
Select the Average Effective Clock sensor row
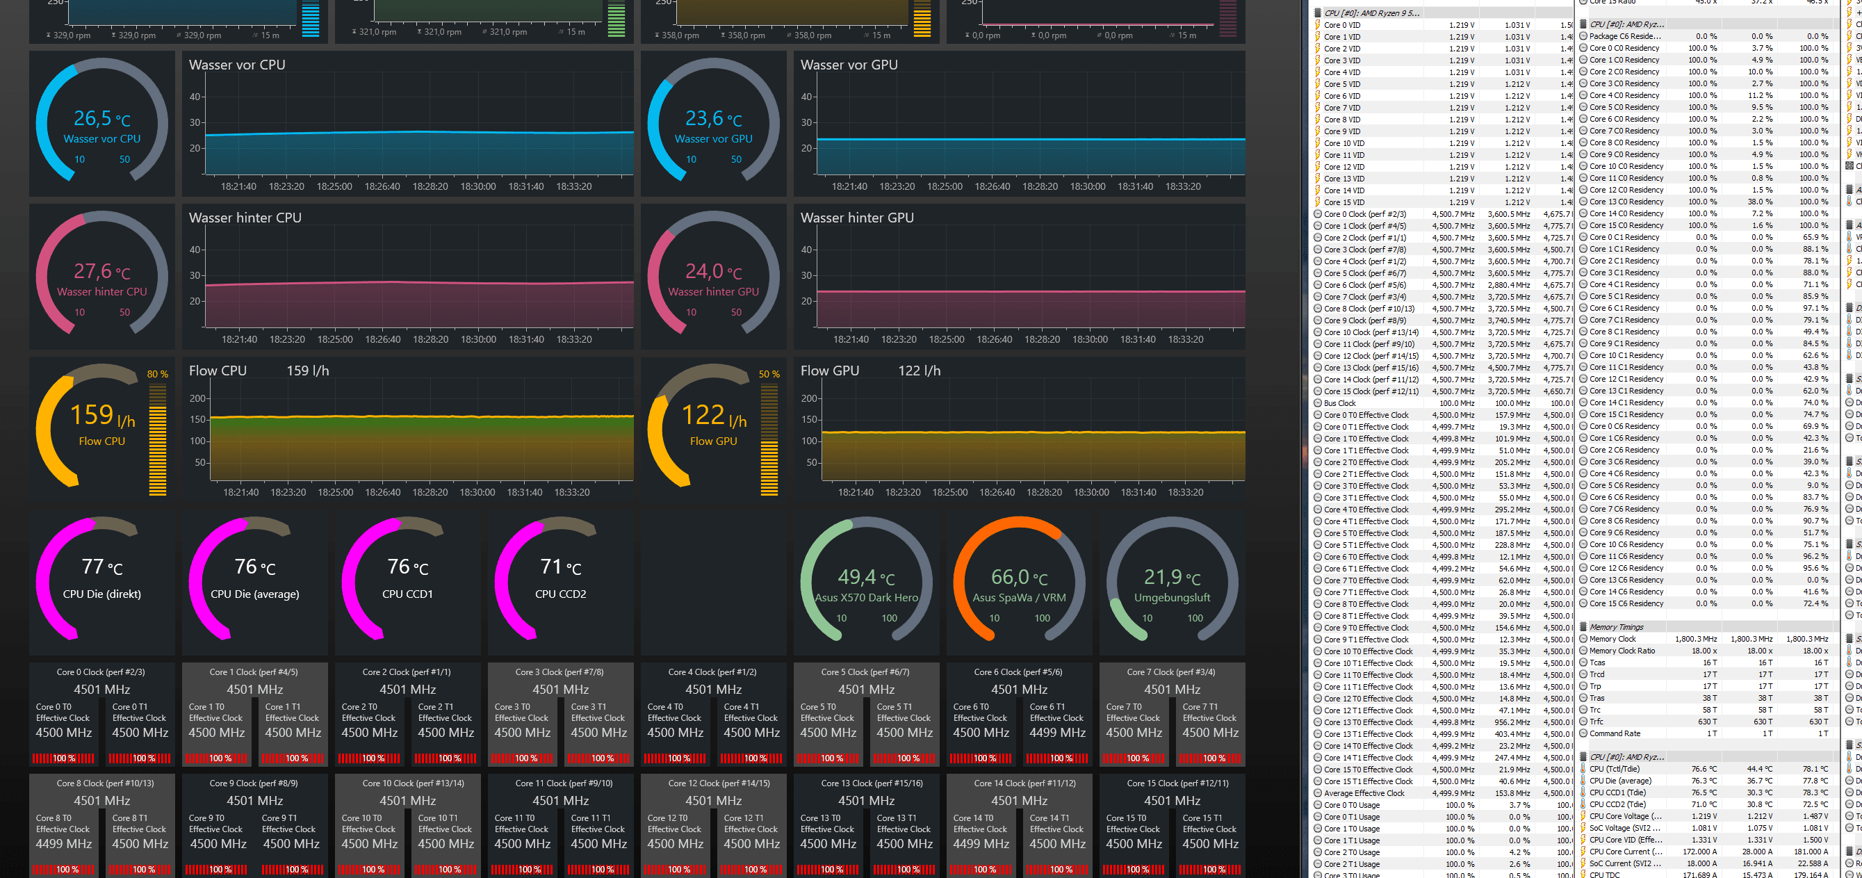[1364, 793]
